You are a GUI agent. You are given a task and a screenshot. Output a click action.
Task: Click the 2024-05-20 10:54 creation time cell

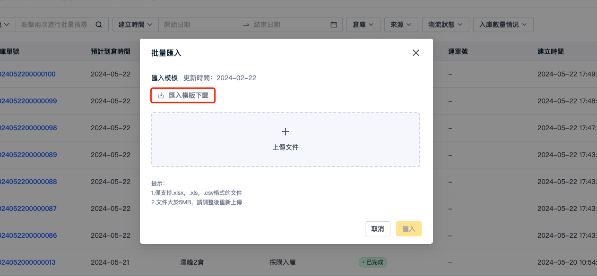(x=567, y=262)
